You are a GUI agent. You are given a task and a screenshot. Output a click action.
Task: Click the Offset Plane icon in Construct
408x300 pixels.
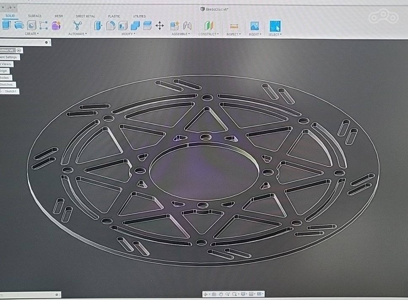coord(208,26)
